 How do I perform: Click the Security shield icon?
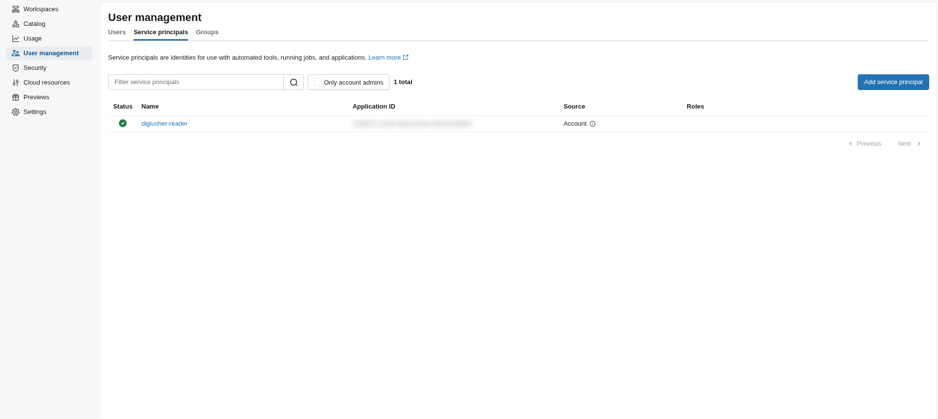[x=16, y=68]
